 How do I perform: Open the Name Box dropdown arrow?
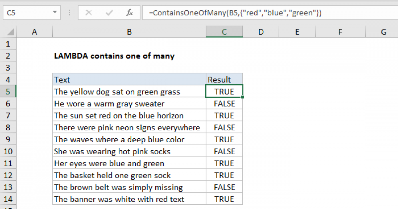(55, 13)
